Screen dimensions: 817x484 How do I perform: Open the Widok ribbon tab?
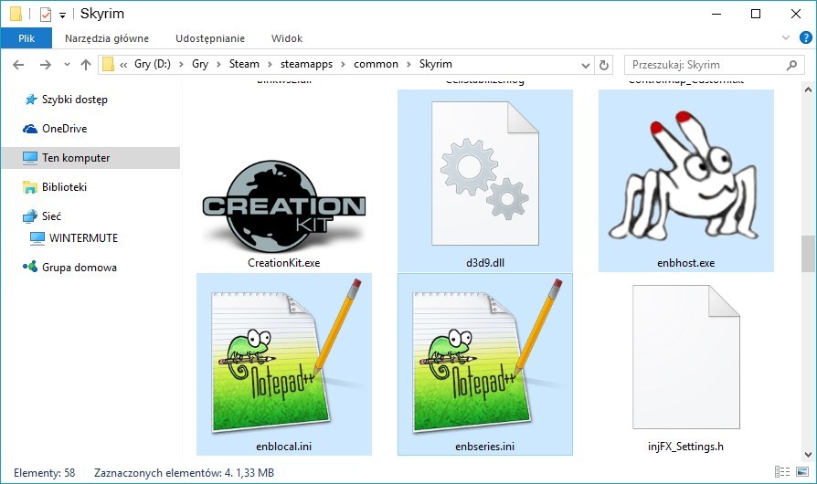(287, 38)
